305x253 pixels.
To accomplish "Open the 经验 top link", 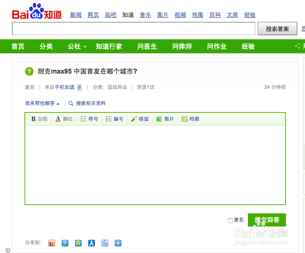I will pyautogui.click(x=250, y=15).
